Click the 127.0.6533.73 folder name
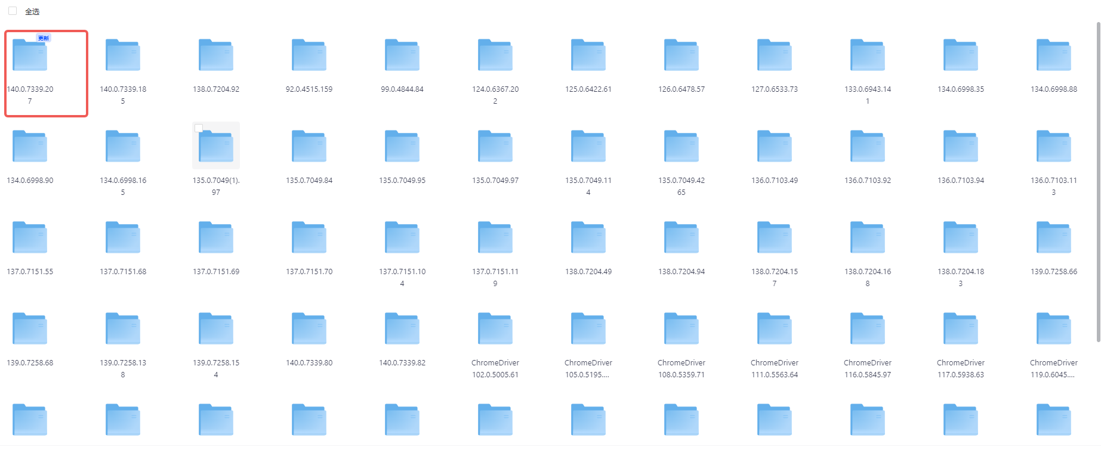 (775, 89)
